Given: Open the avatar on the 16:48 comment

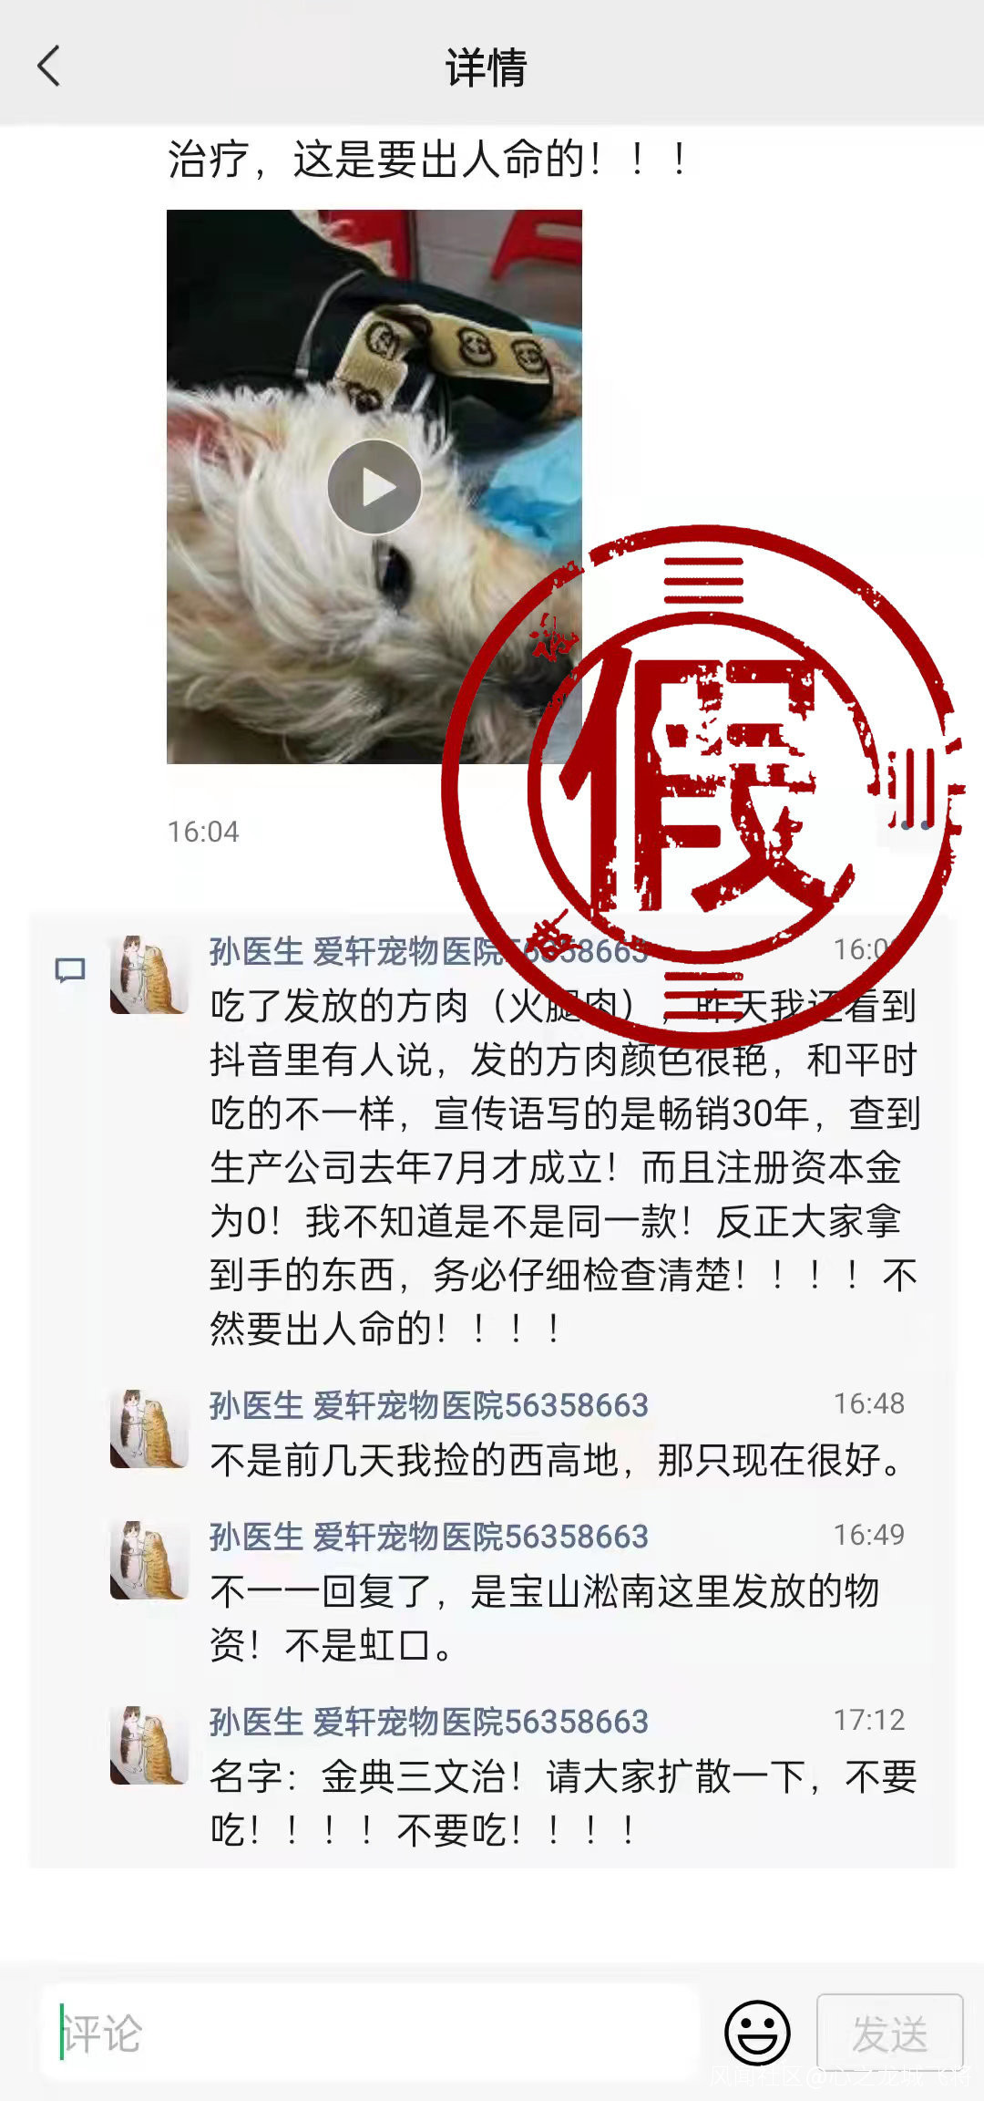Looking at the screenshot, I should 149,1428.
